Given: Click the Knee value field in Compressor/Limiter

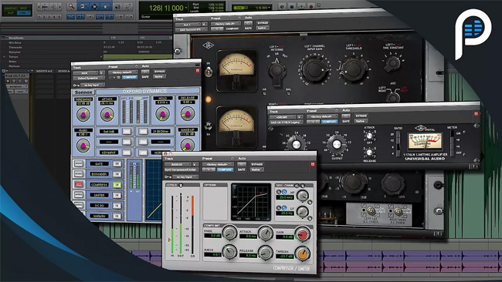Looking at the screenshot, I should click(212, 236).
